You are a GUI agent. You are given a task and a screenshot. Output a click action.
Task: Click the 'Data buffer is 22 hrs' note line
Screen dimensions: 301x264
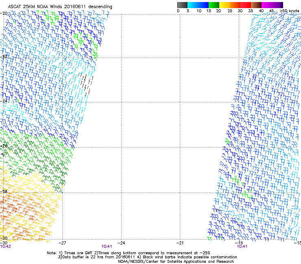tap(147, 257)
